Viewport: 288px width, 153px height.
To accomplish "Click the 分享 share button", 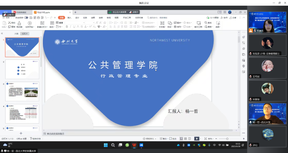I will click(x=233, y=18).
